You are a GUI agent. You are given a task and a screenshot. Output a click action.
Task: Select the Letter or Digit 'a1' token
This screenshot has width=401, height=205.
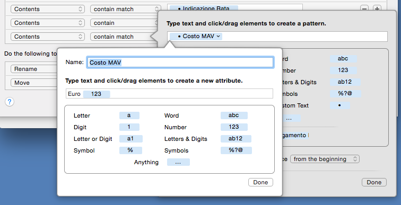point(130,139)
